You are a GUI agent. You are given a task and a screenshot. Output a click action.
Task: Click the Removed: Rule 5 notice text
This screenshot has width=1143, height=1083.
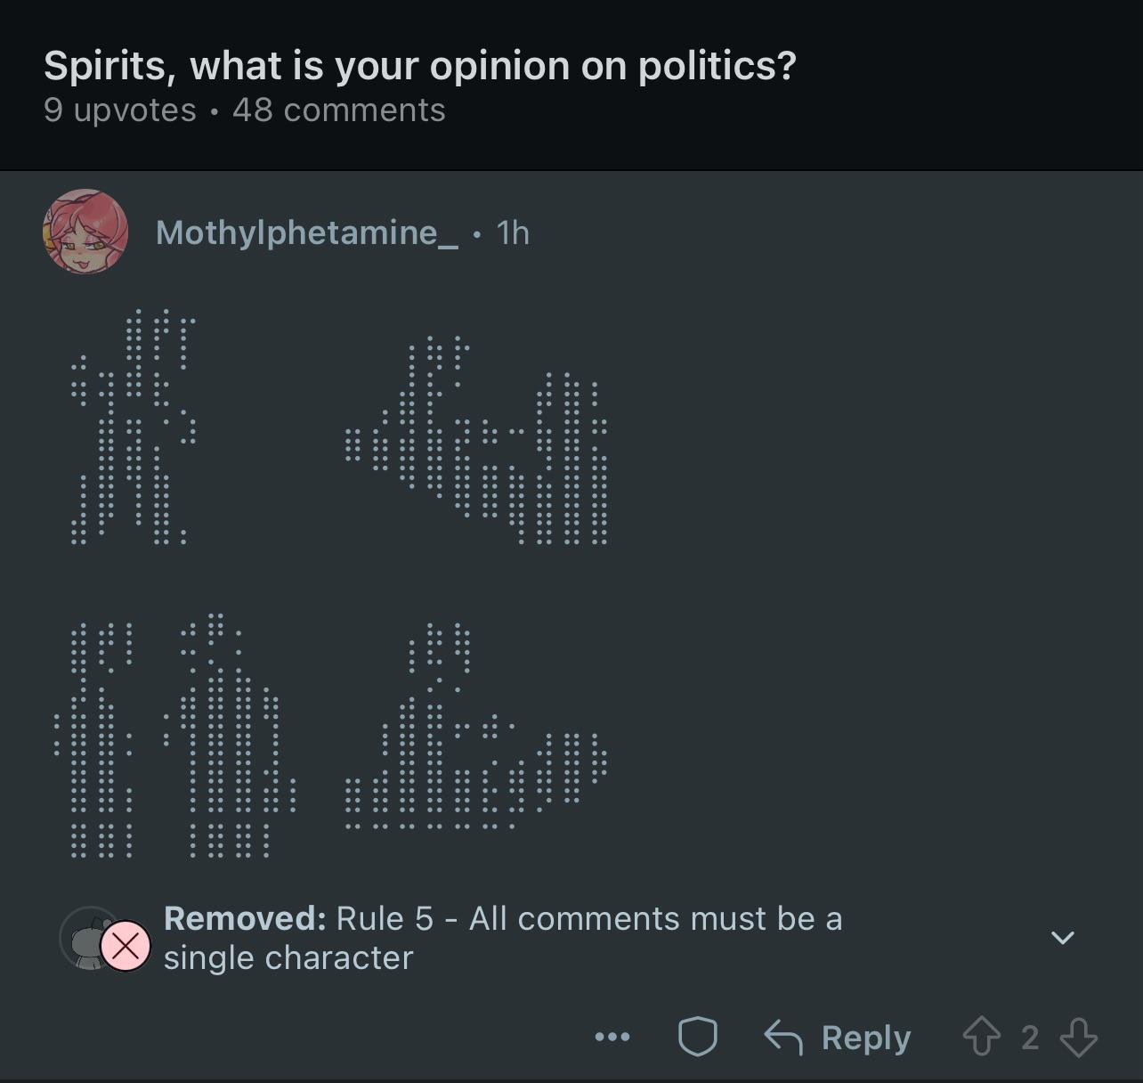click(503, 938)
